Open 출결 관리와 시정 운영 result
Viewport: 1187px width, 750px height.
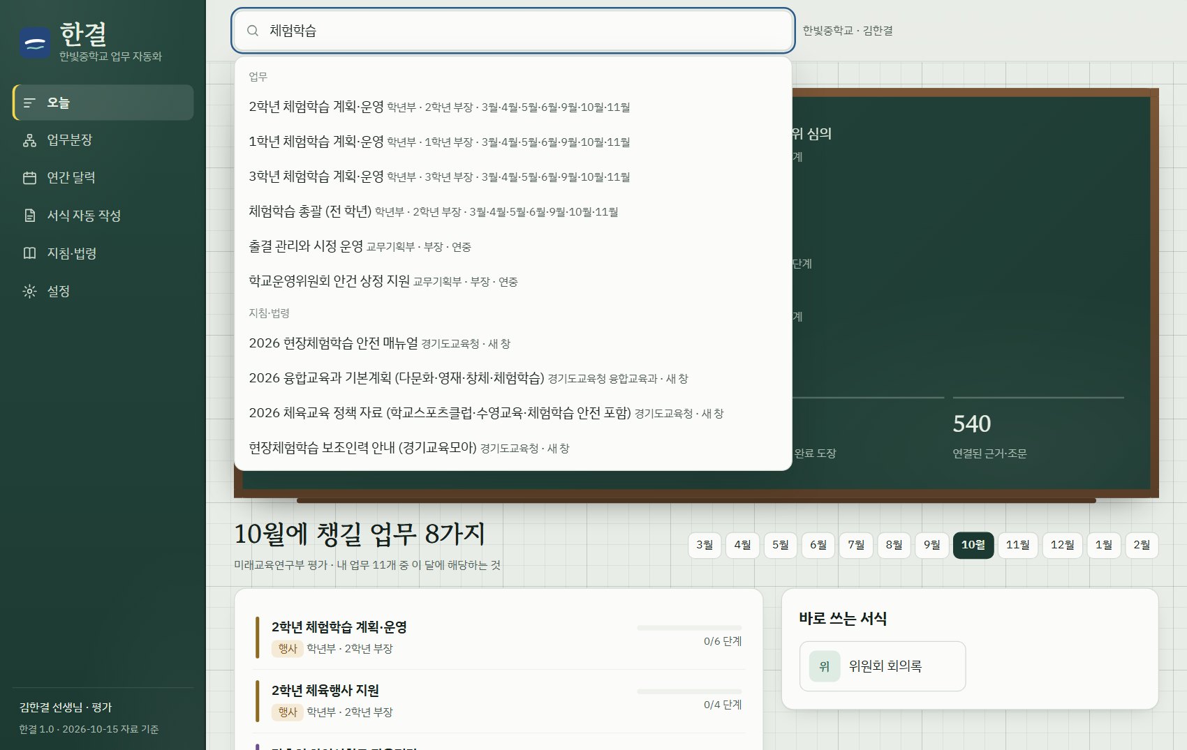click(513, 246)
